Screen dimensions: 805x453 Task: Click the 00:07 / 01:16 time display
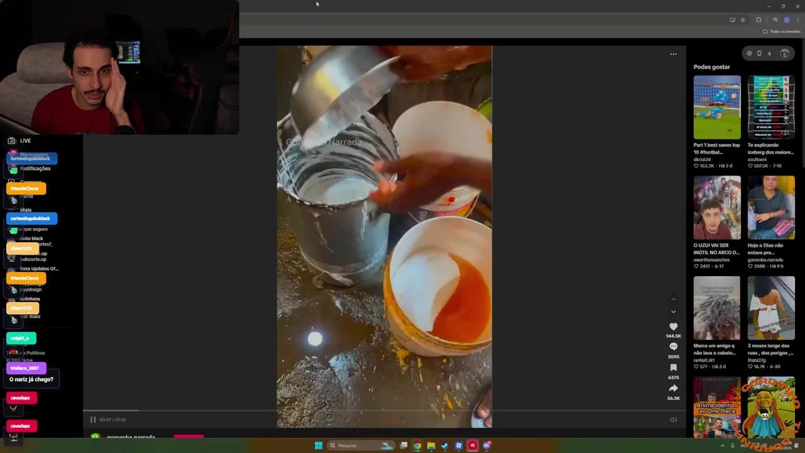click(x=113, y=420)
